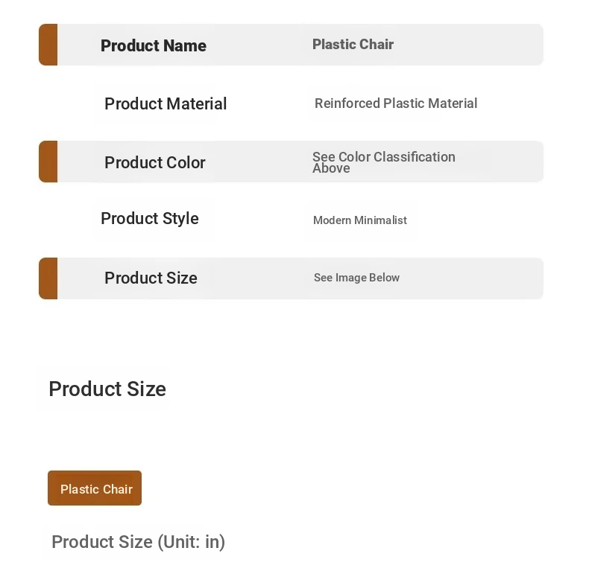Click the Reinforced Plastic Material text
The image size is (589, 577).
pyautogui.click(x=396, y=103)
